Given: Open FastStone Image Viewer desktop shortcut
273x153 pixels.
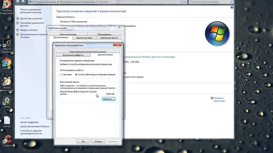Looking at the screenshot, I should click(x=7, y=7).
